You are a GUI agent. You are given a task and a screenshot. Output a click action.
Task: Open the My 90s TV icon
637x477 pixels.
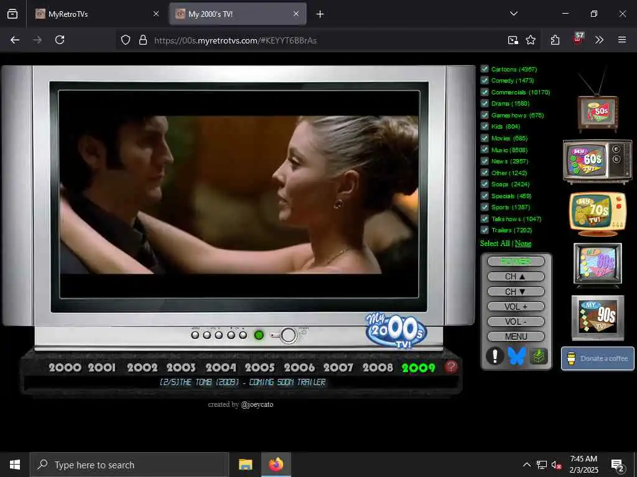tap(598, 317)
